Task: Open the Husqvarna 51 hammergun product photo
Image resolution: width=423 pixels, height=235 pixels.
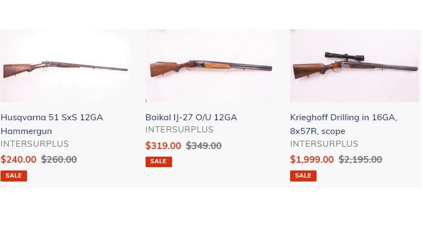Action: 65,66
